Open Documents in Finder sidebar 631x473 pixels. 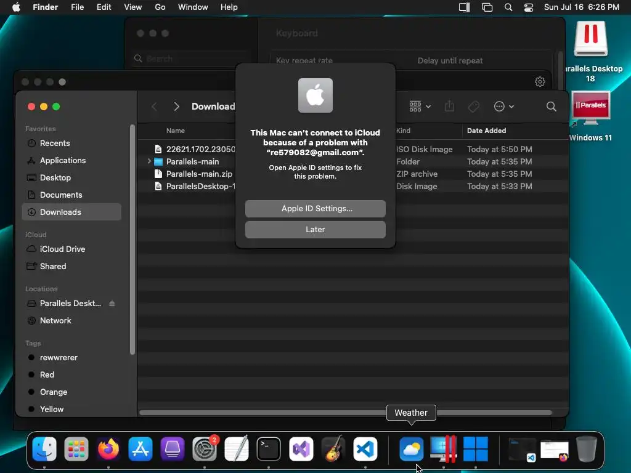pyautogui.click(x=71, y=195)
